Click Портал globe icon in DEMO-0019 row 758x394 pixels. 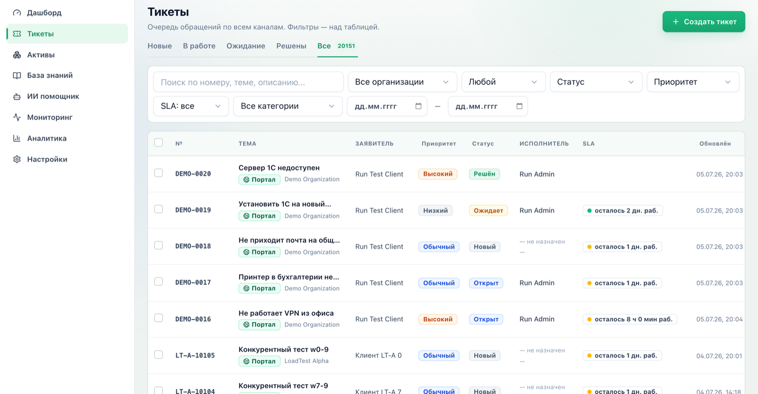(x=246, y=216)
